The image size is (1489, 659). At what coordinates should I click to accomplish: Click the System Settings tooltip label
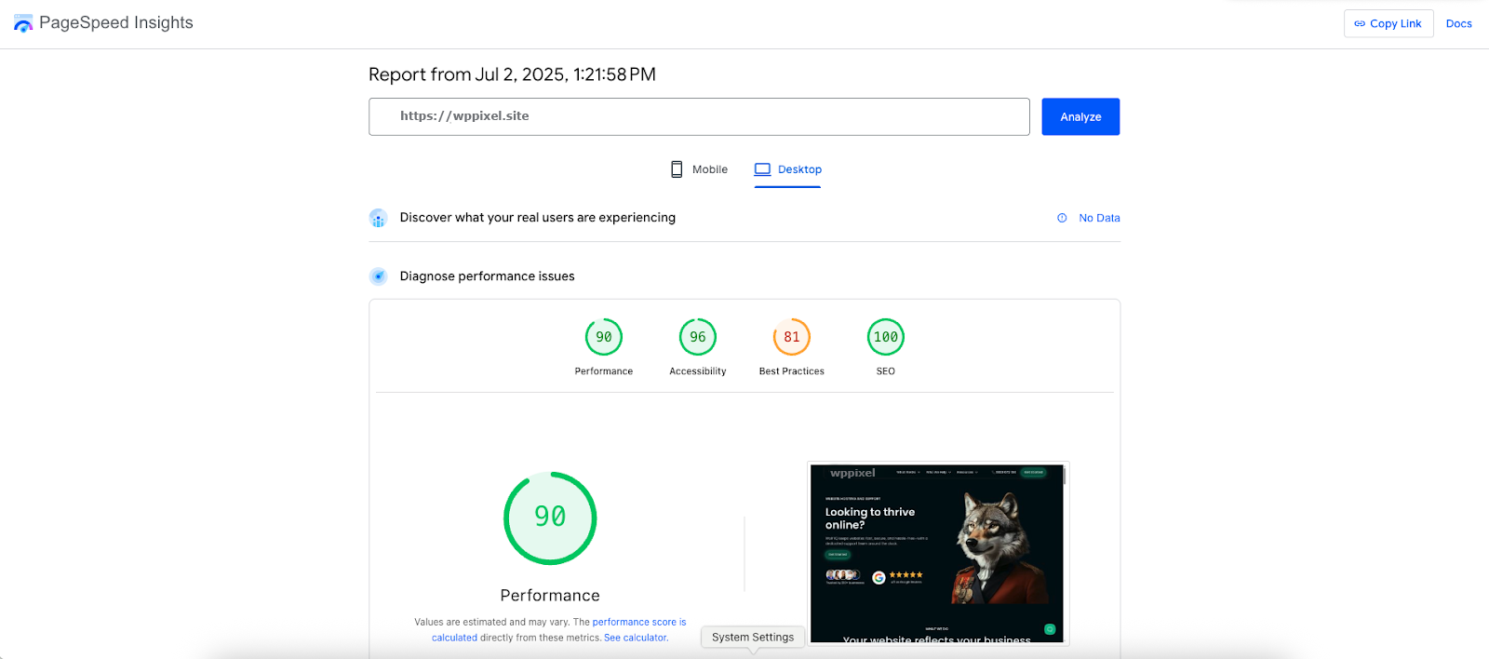pyautogui.click(x=753, y=638)
